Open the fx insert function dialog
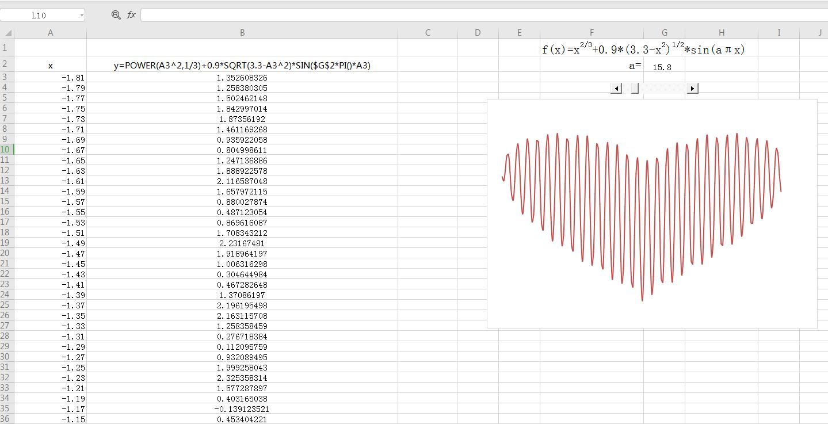Screen dimensions: 828x424 (131, 15)
